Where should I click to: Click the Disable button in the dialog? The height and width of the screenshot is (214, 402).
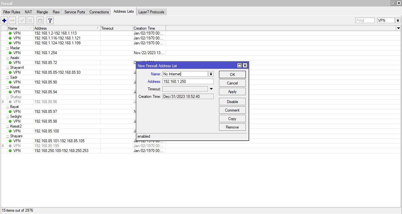232,102
